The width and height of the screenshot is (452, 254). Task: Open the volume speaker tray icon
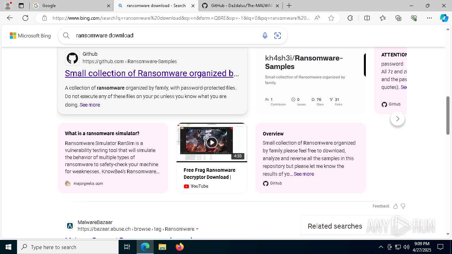[406, 247]
